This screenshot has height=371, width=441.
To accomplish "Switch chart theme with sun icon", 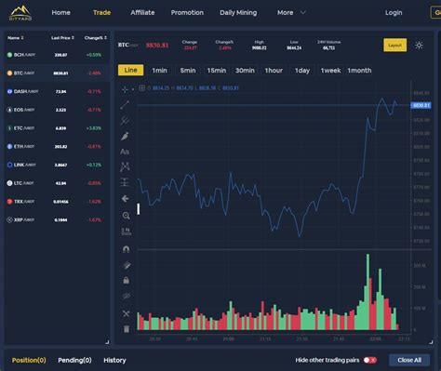I will coord(419,46).
